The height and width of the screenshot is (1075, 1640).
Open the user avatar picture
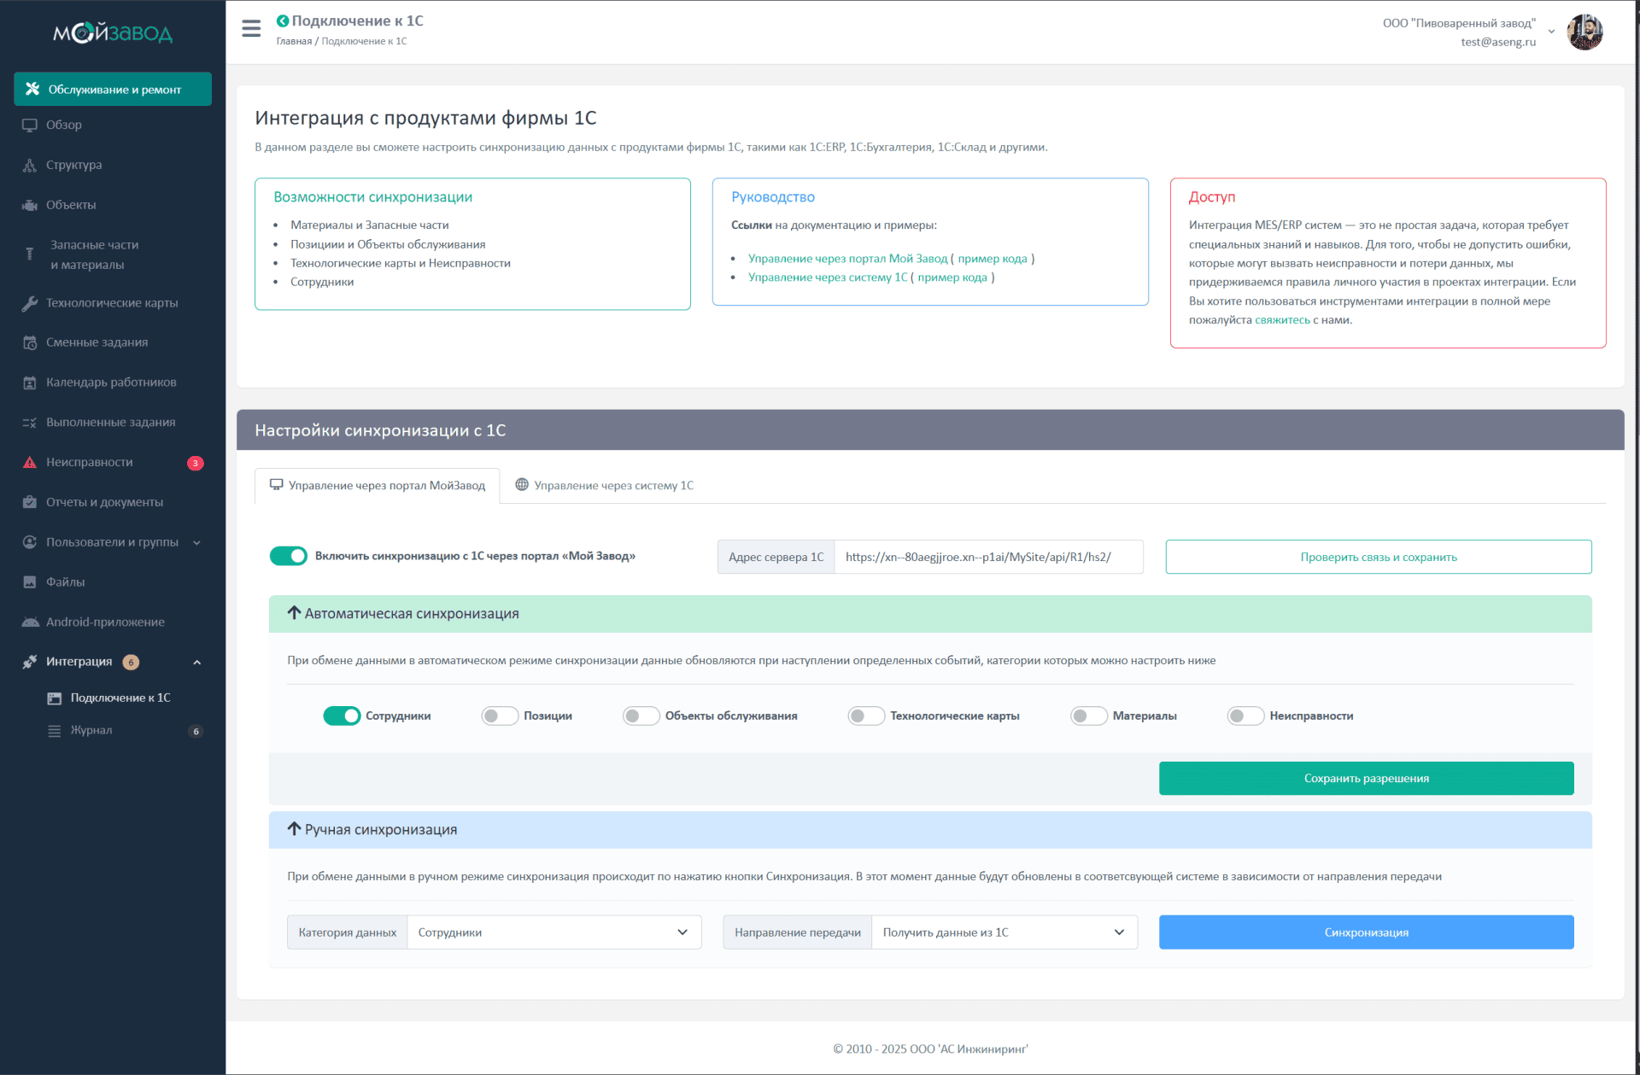(1584, 32)
